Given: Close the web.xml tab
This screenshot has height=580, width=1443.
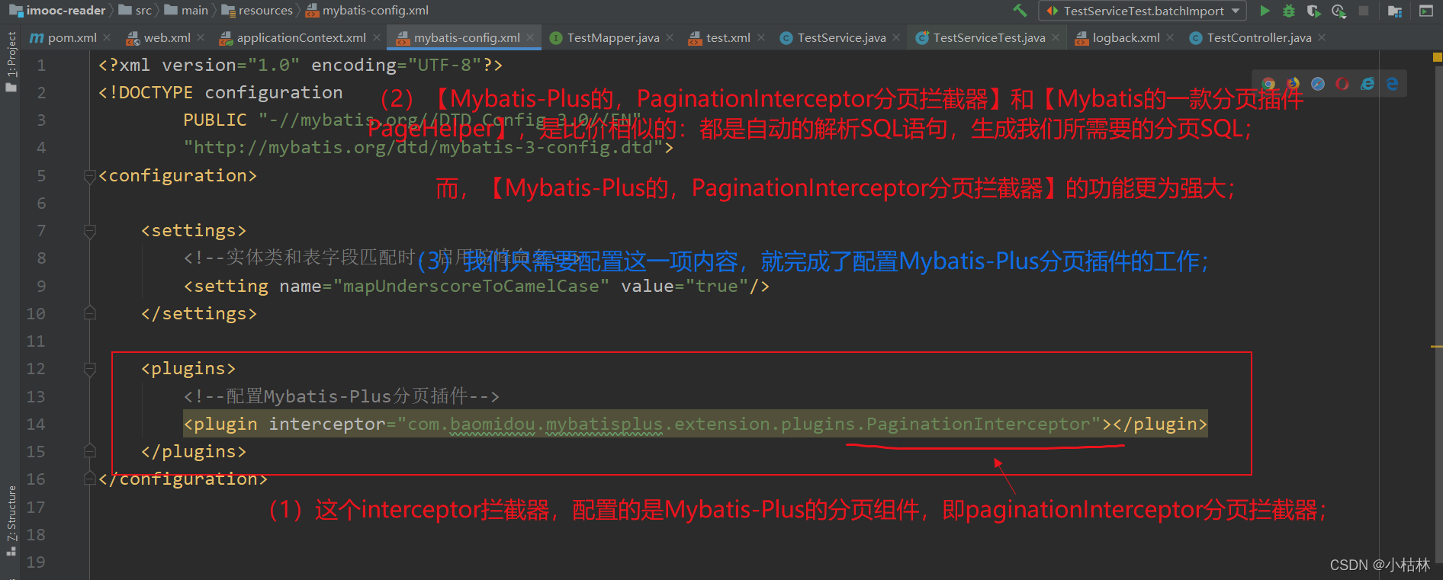Looking at the screenshot, I should point(201,37).
